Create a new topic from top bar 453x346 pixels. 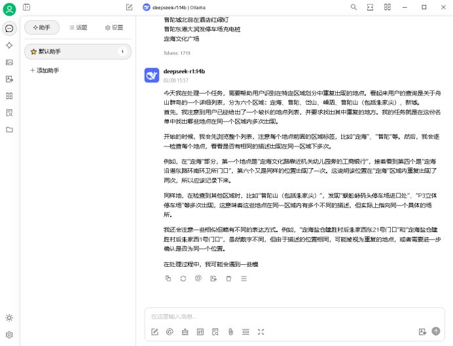point(129,7)
